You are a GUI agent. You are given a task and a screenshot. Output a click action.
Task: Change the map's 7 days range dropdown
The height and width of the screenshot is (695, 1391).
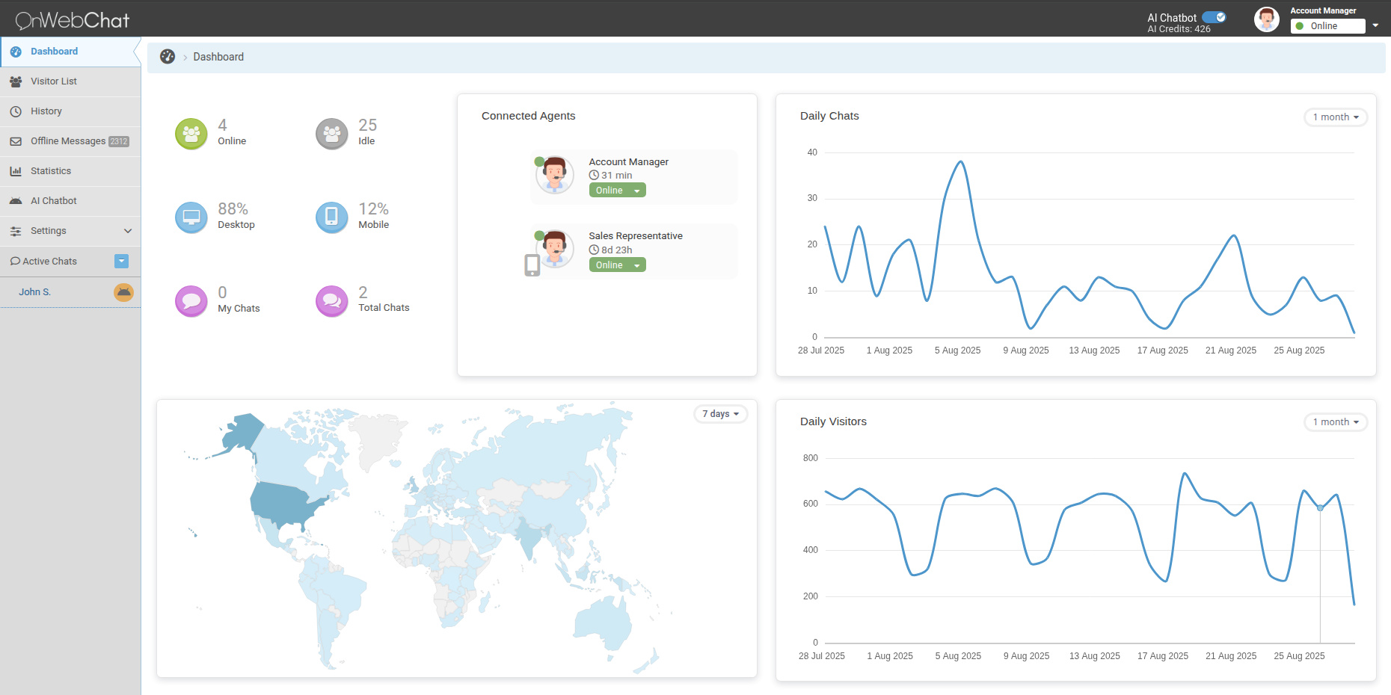[x=720, y=414]
